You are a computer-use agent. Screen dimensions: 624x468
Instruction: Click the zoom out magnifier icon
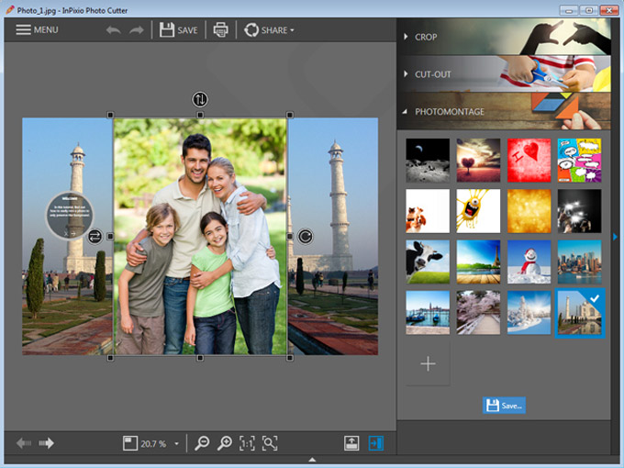pyautogui.click(x=204, y=443)
